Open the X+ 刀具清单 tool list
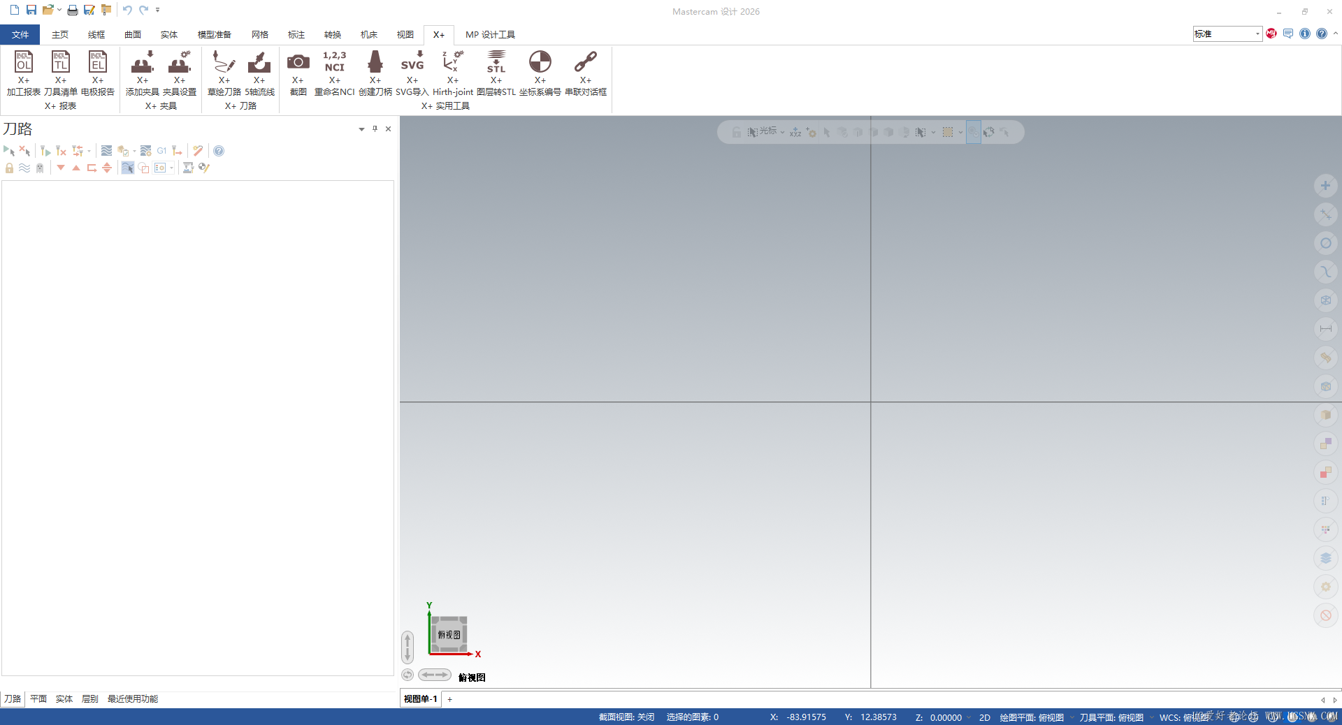 [61, 73]
